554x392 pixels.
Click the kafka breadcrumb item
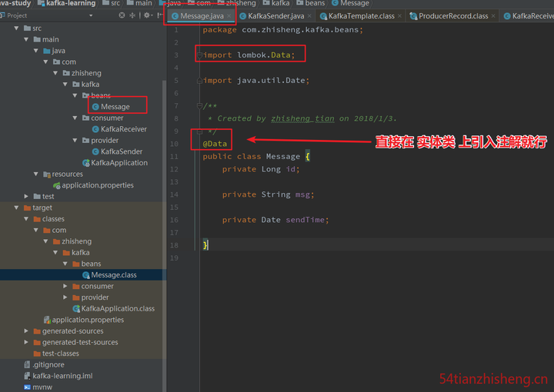[x=276, y=3]
